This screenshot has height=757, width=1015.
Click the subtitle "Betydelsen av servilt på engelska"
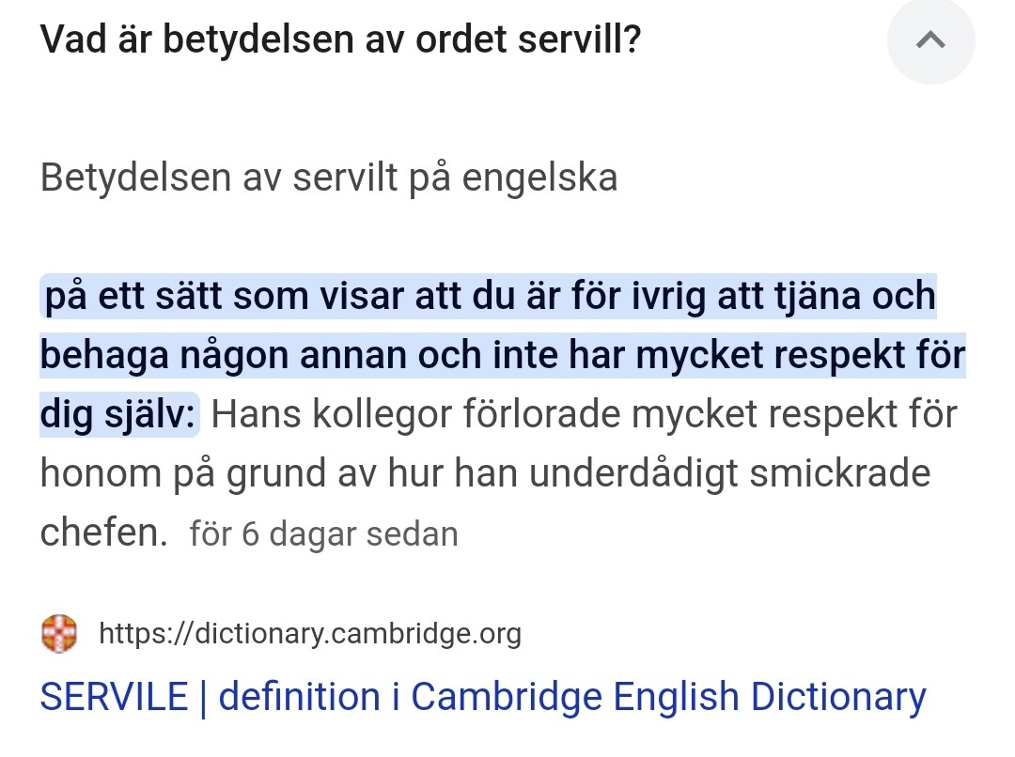click(329, 178)
